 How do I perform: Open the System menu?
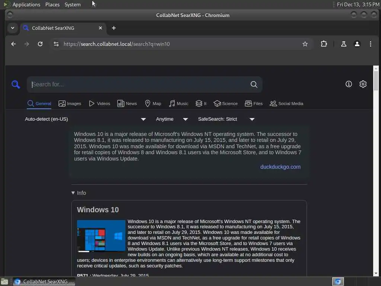73,4
